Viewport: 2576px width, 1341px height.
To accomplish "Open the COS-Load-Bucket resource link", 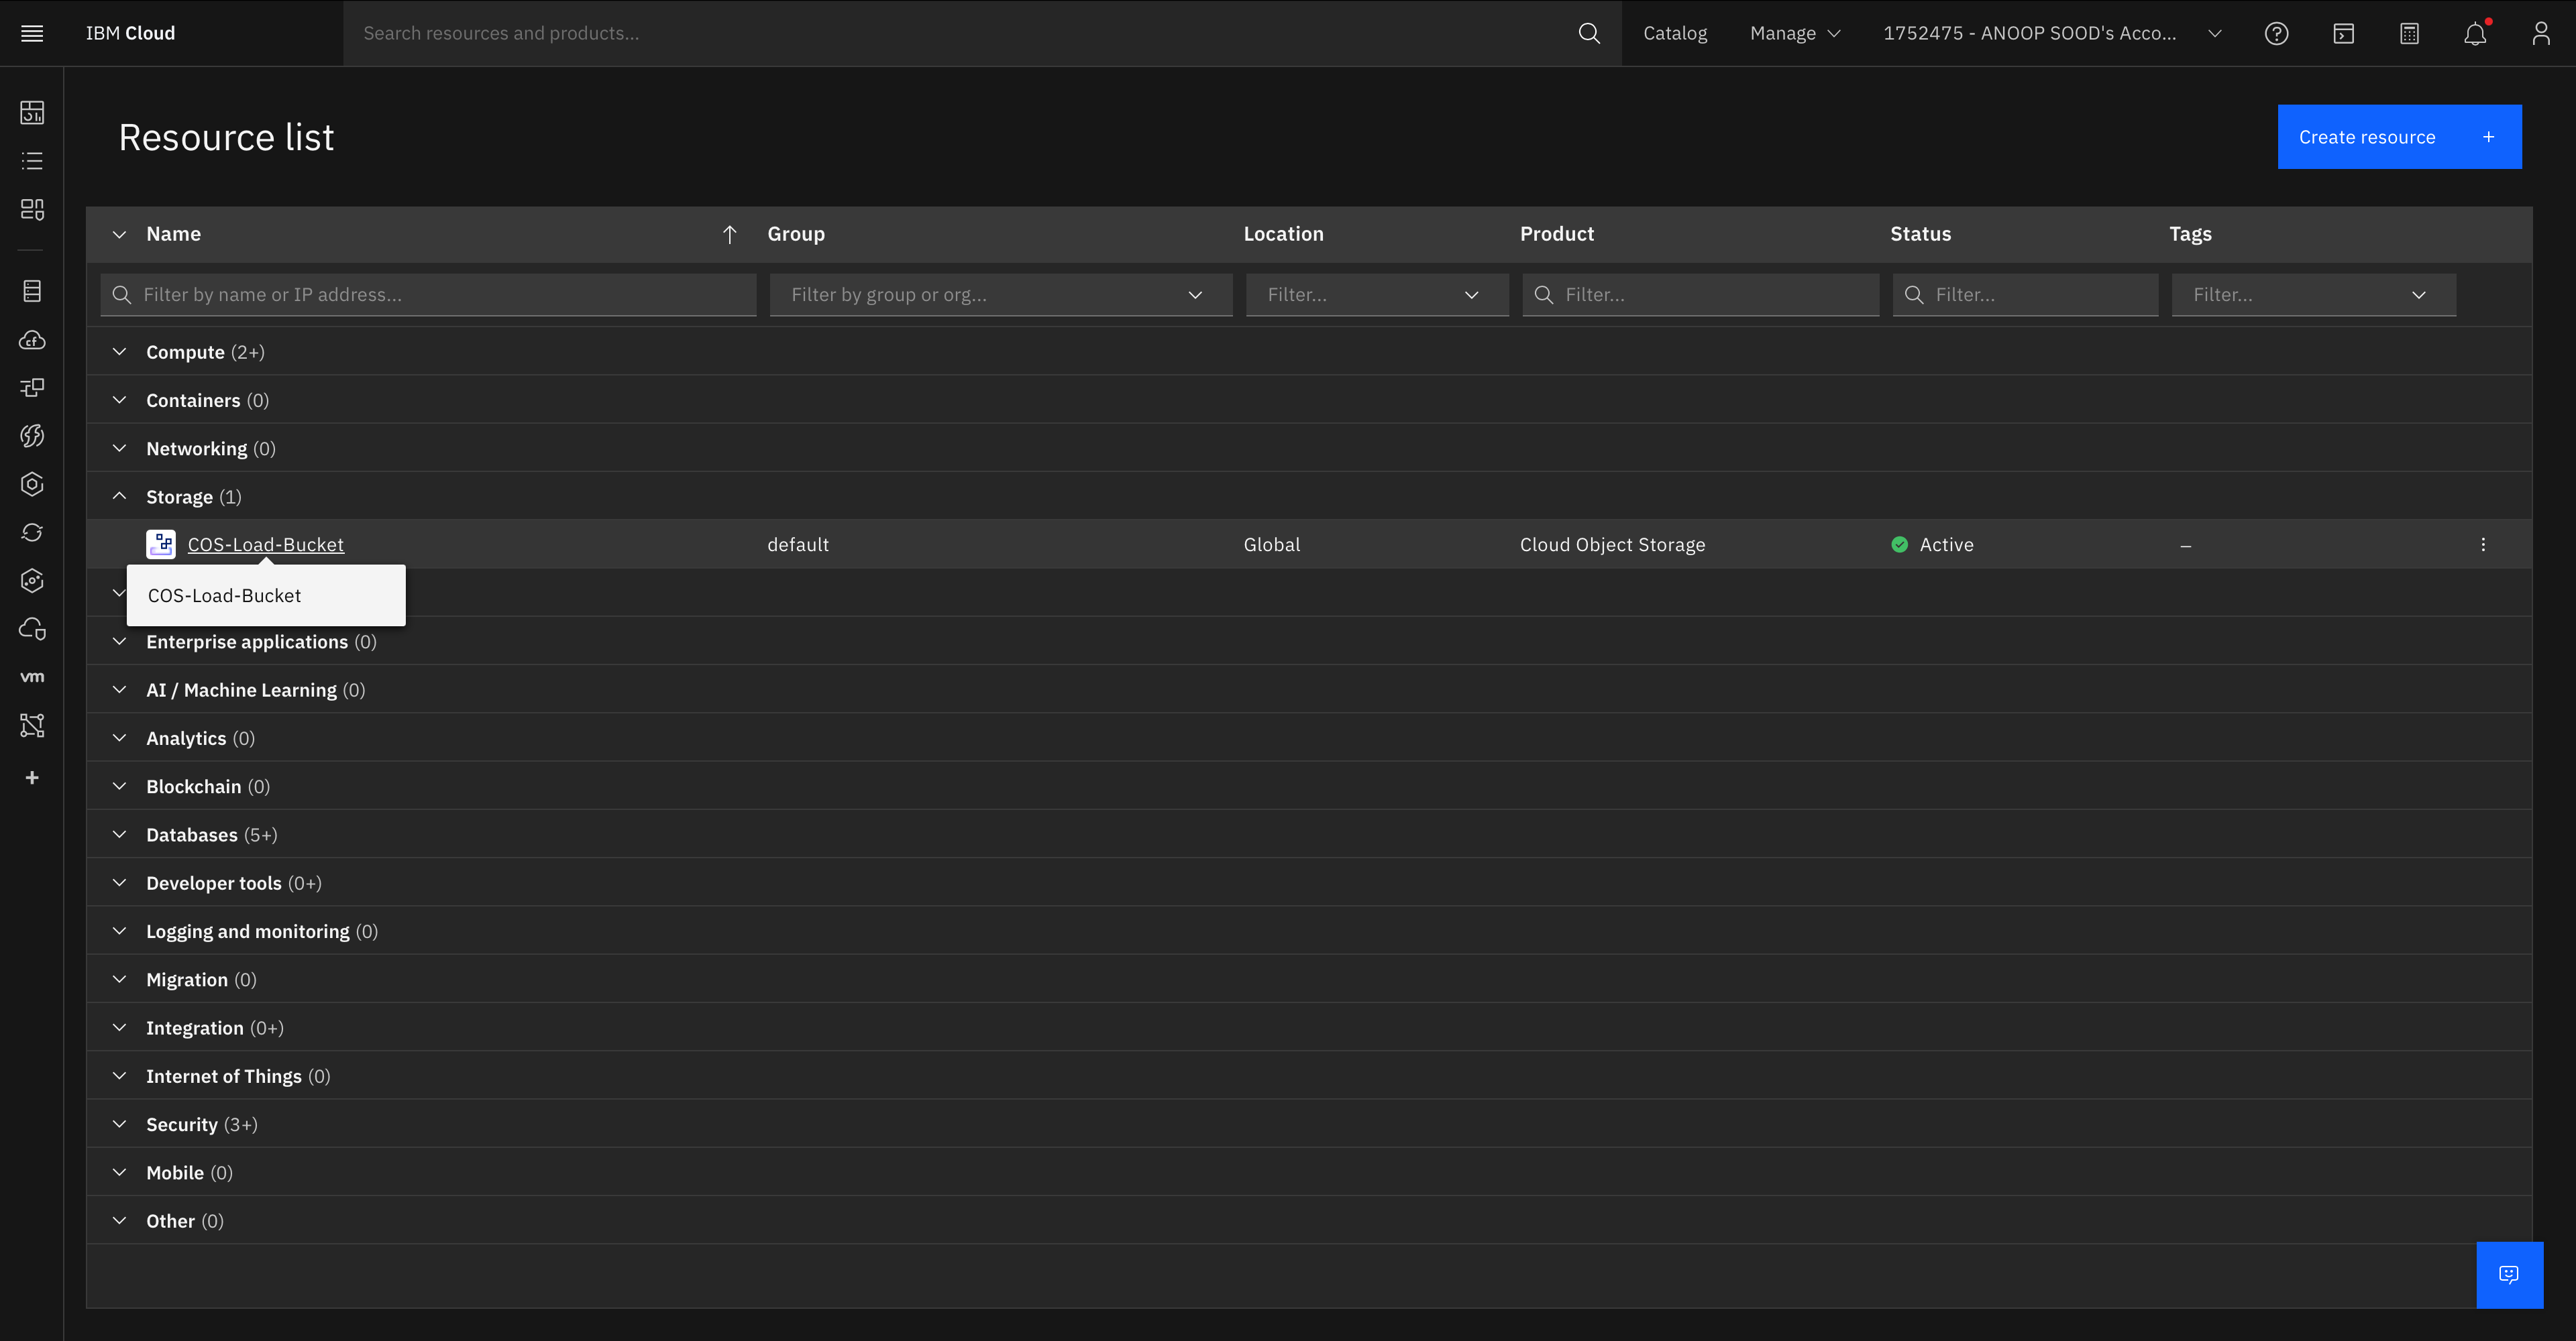I will [x=265, y=544].
